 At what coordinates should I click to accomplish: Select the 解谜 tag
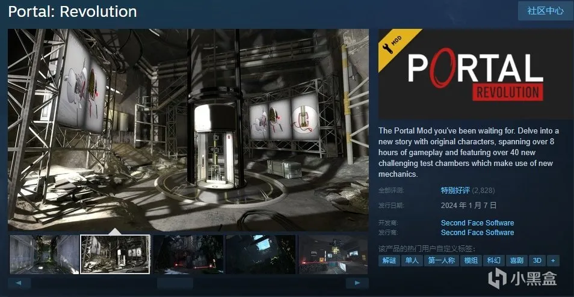(x=389, y=260)
